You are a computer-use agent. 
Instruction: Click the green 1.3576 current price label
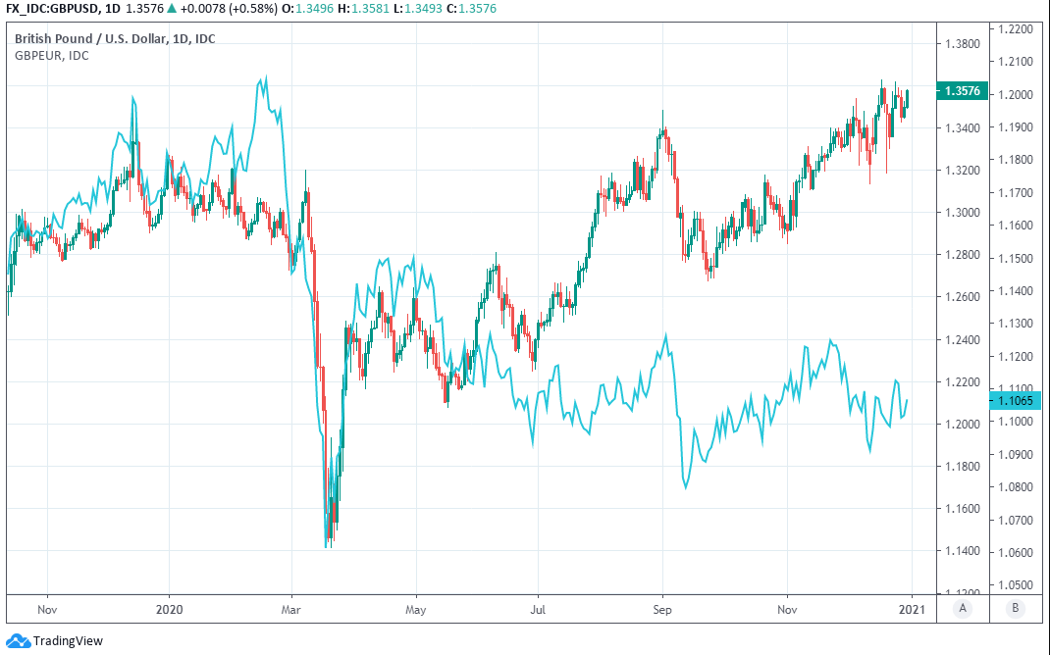pyautogui.click(x=962, y=90)
